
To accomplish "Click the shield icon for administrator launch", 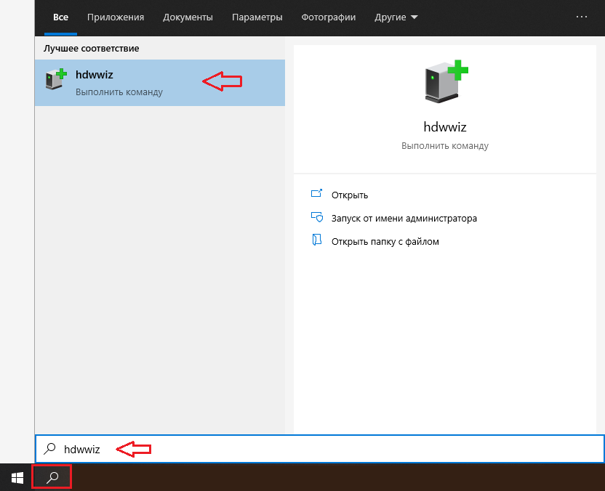I will point(316,218).
